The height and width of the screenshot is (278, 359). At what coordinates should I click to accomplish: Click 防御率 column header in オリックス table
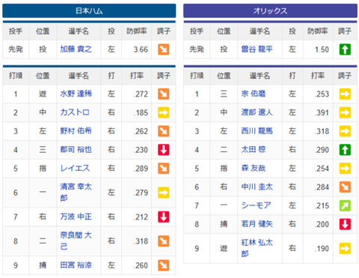(x=318, y=31)
